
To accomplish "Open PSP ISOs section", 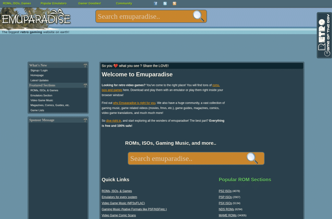I will [x=225, y=197].
